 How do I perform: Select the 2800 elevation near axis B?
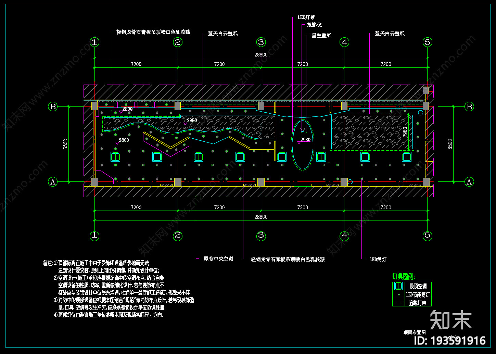(x=127, y=109)
